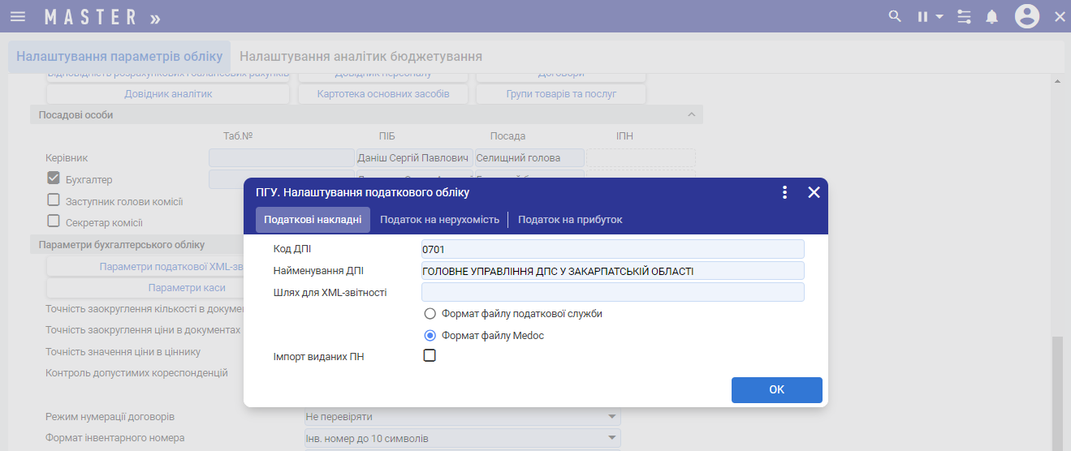
Task: Select Формат файлу податкової служби option
Action: point(430,314)
